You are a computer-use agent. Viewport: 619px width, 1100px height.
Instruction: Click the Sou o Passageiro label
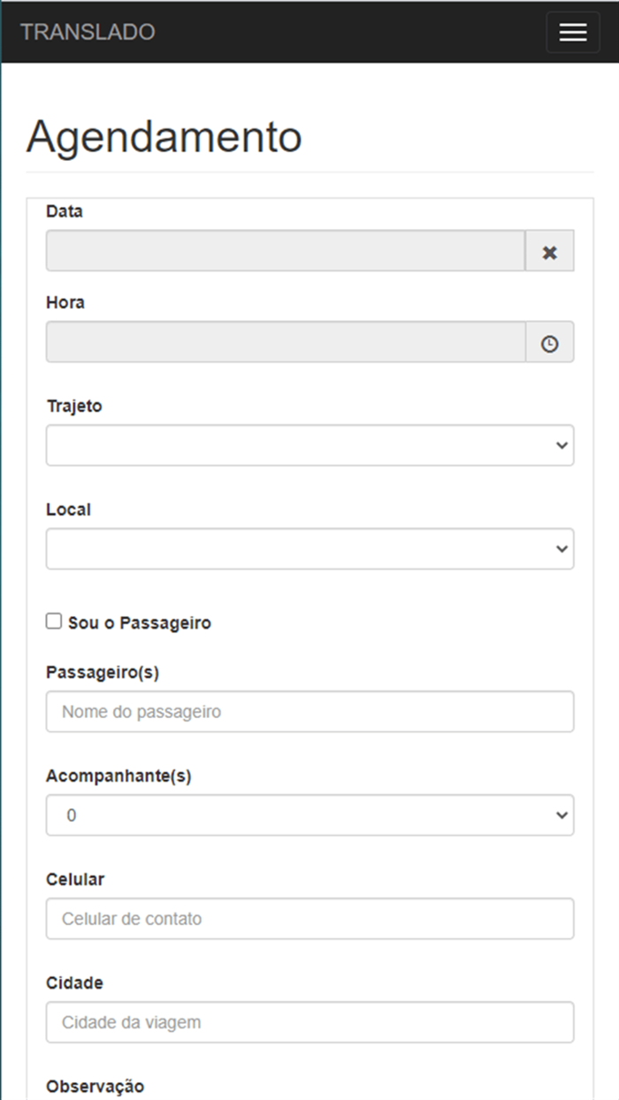(140, 623)
